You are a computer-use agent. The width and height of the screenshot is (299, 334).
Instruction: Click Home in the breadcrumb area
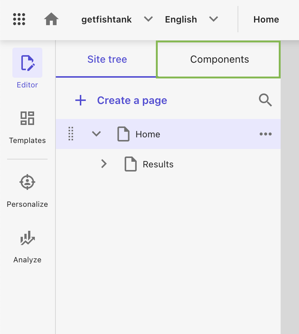point(266,19)
